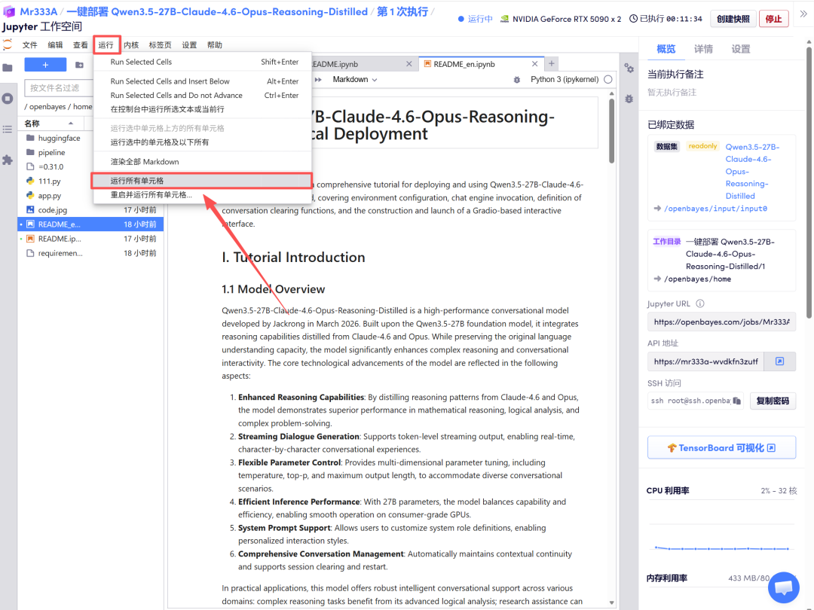Viewport: 814px width, 610px height.
Task: Open TensorBoard 可视化 button
Action: pos(721,447)
